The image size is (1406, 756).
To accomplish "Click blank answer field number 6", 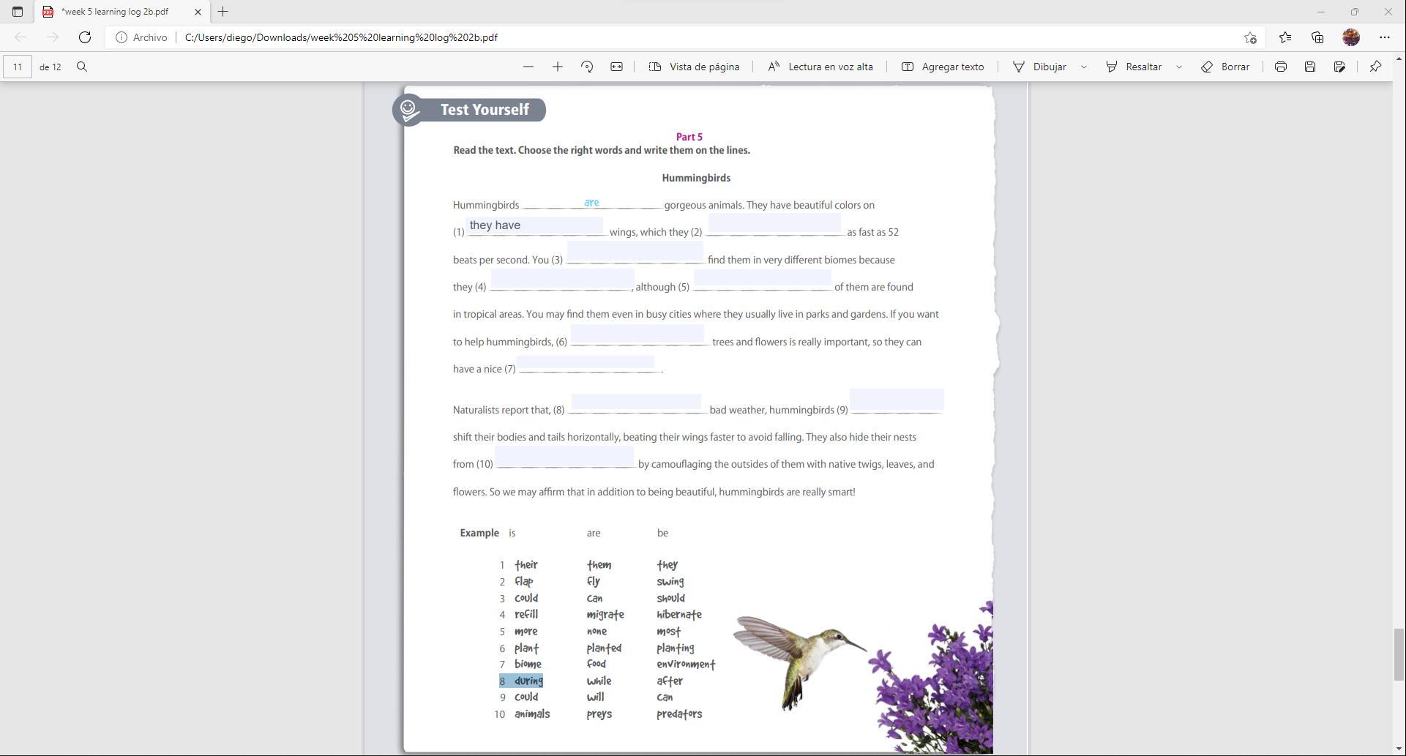I will click(x=637, y=334).
